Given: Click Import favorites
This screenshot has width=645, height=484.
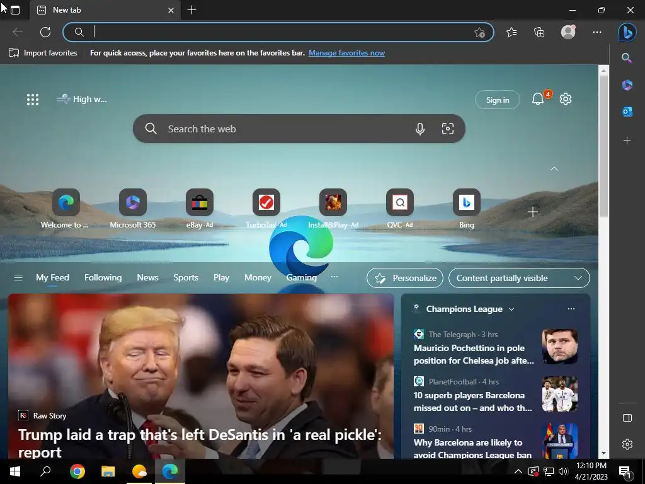Looking at the screenshot, I should click(43, 53).
